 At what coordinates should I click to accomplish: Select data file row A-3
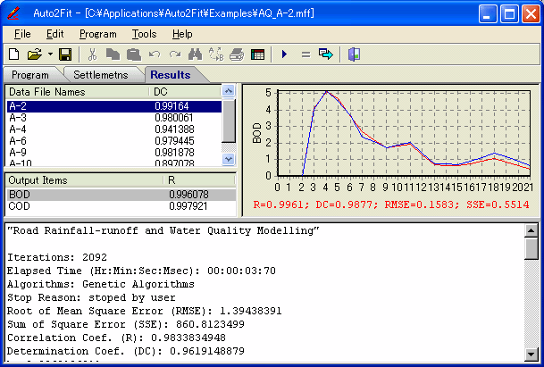114,118
